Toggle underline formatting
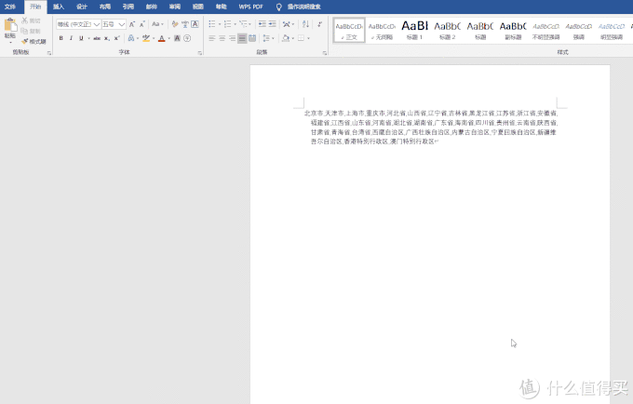Image resolution: width=633 pixels, height=404 pixels. [x=81, y=38]
